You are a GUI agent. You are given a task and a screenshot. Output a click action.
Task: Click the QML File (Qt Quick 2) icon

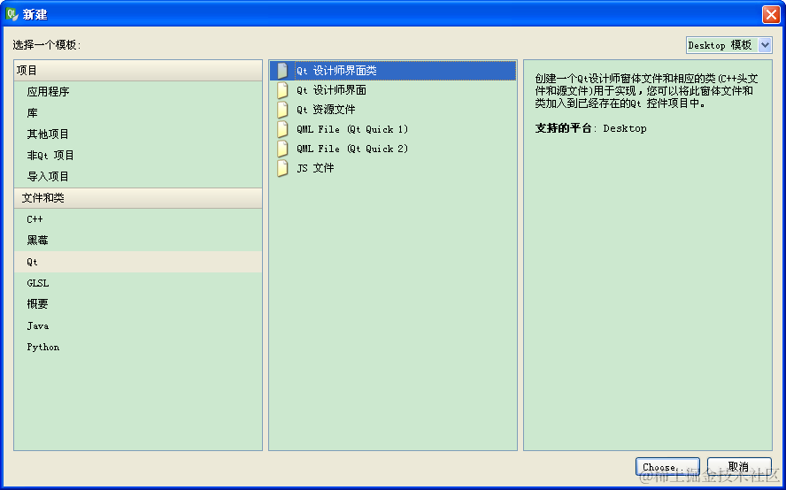[x=282, y=149]
